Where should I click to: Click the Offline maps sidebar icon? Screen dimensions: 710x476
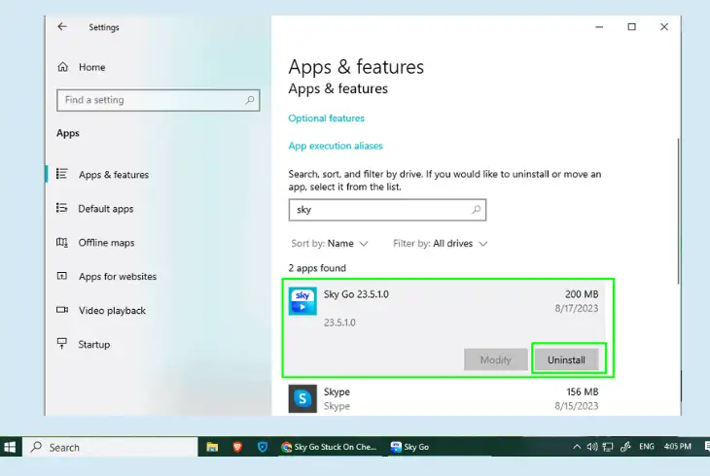point(62,242)
